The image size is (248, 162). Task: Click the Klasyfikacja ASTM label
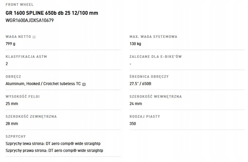26,57
